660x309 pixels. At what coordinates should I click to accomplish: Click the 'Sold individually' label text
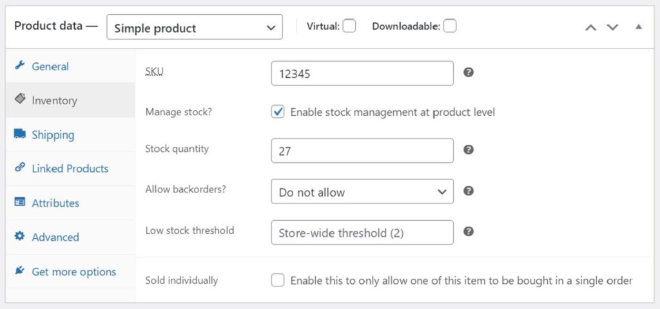click(181, 281)
